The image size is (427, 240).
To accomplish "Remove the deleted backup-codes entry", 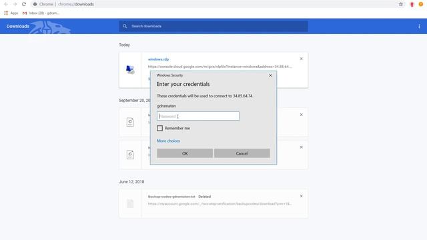I will (x=301, y=196).
